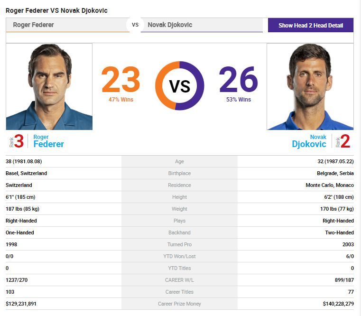Click Novak Djokovic's portrait photo
The width and height of the screenshot is (361, 316).
pyautogui.click(x=310, y=86)
